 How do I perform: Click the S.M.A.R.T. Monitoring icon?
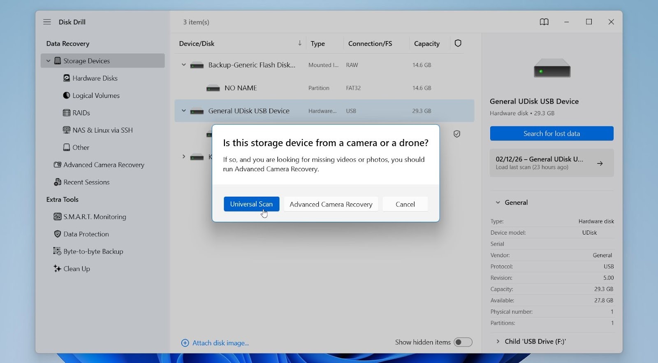coord(58,216)
